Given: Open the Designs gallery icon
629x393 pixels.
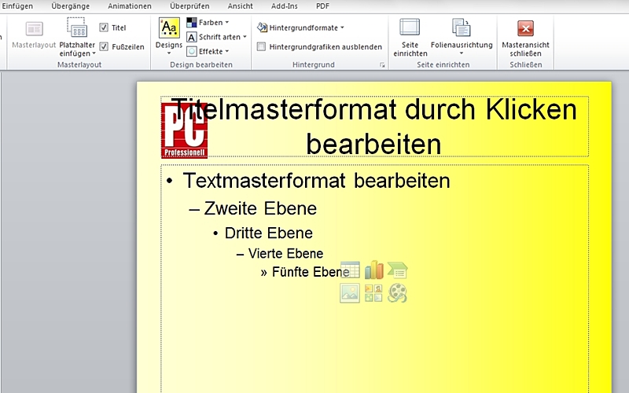Looking at the screenshot, I should [x=169, y=28].
